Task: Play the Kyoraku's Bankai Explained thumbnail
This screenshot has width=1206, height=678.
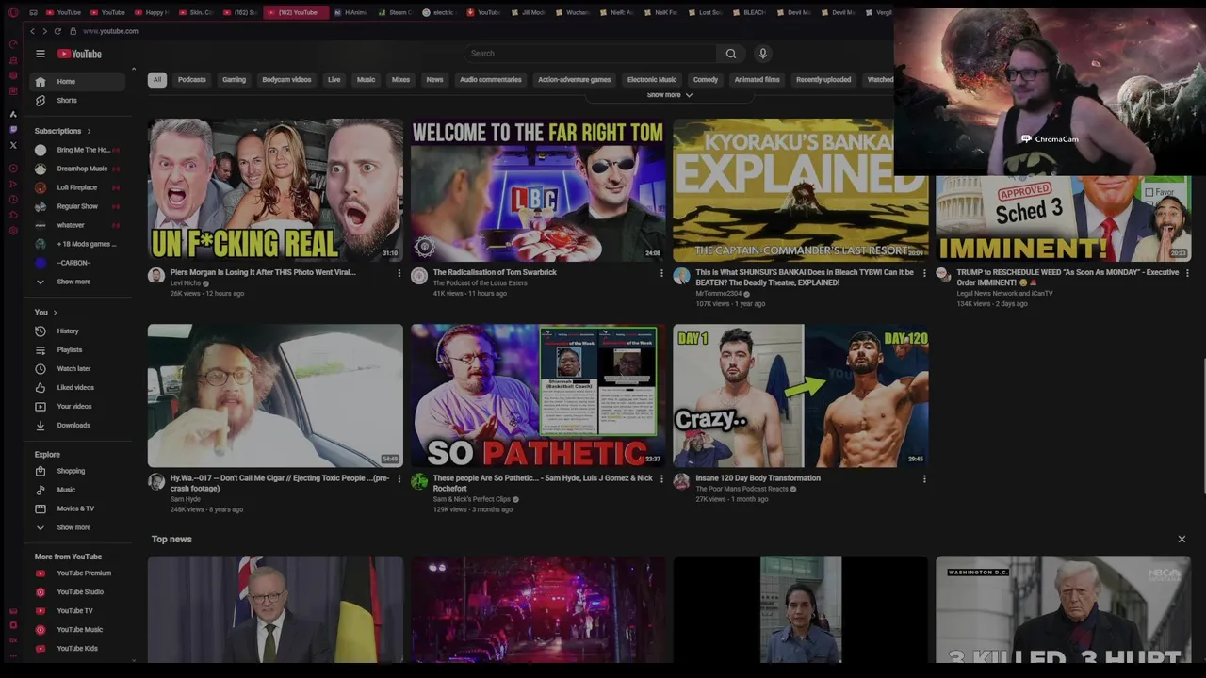Action: (801, 190)
